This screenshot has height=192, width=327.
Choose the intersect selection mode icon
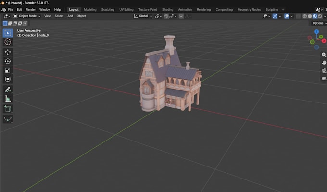click(25, 23)
